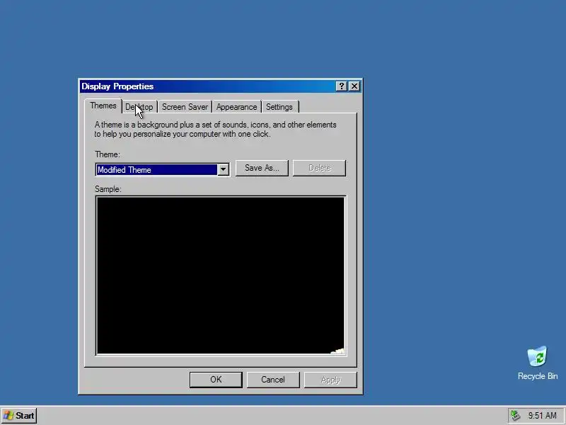The image size is (566, 425).
Task: Select the Settings tab
Action: pos(279,107)
